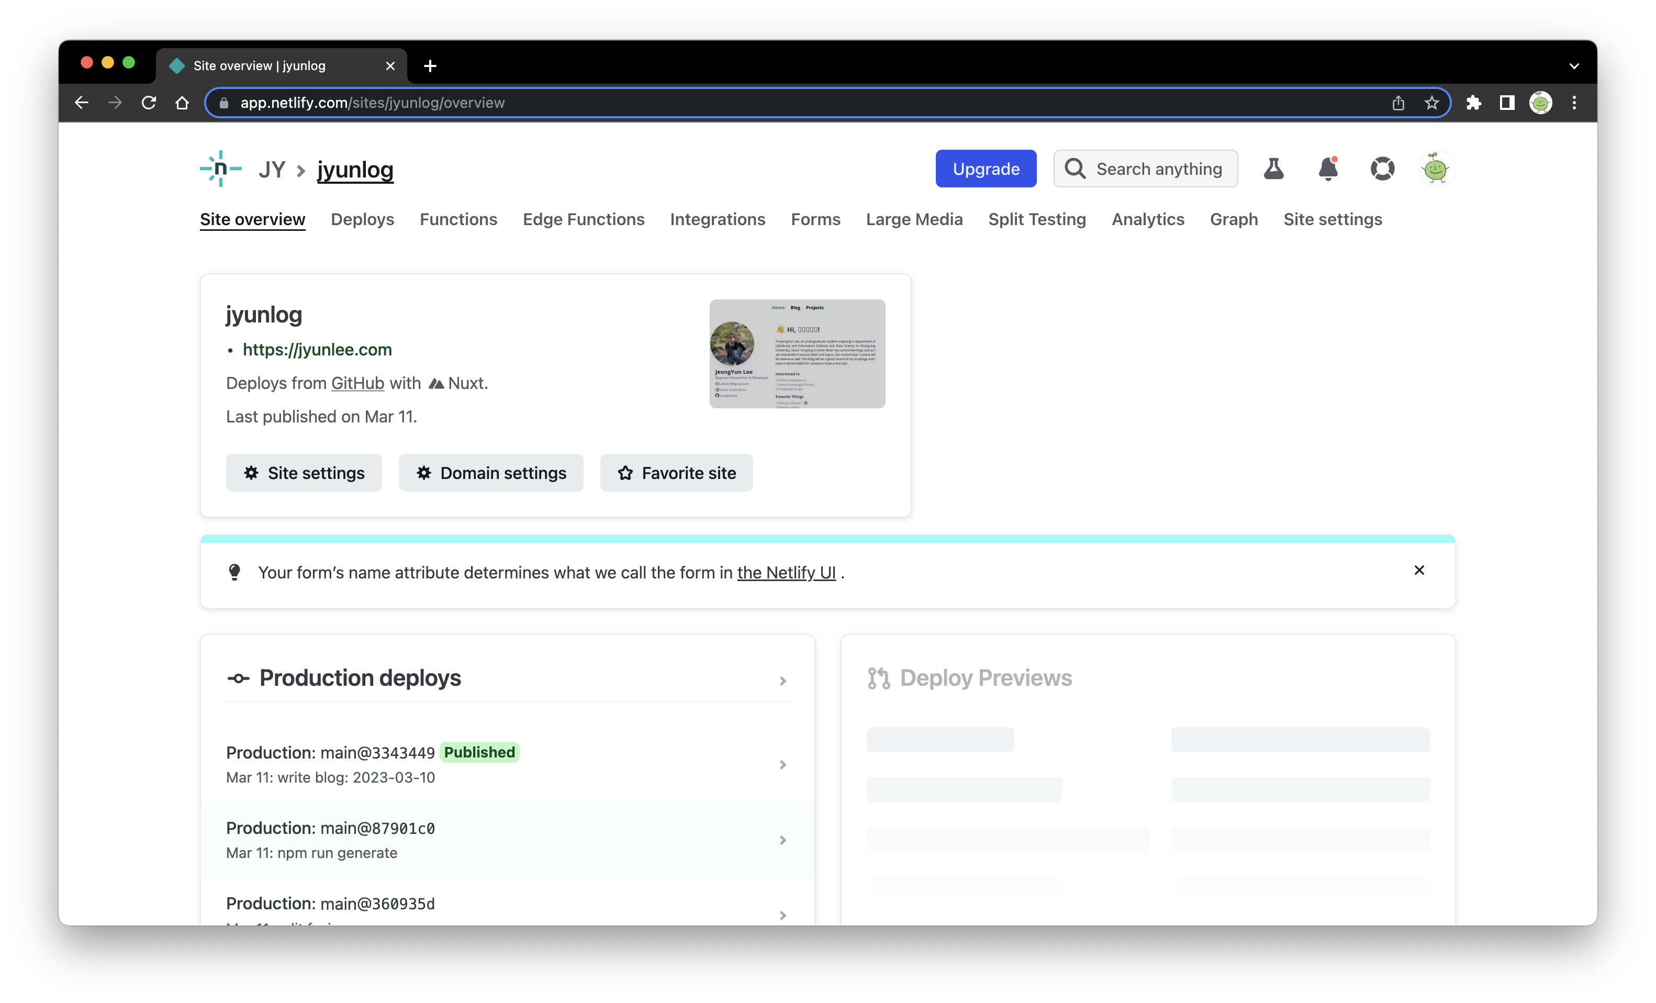This screenshot has height=1003, width=1656.
Task: Click the Site settings gear button
Action: point(304,473)
